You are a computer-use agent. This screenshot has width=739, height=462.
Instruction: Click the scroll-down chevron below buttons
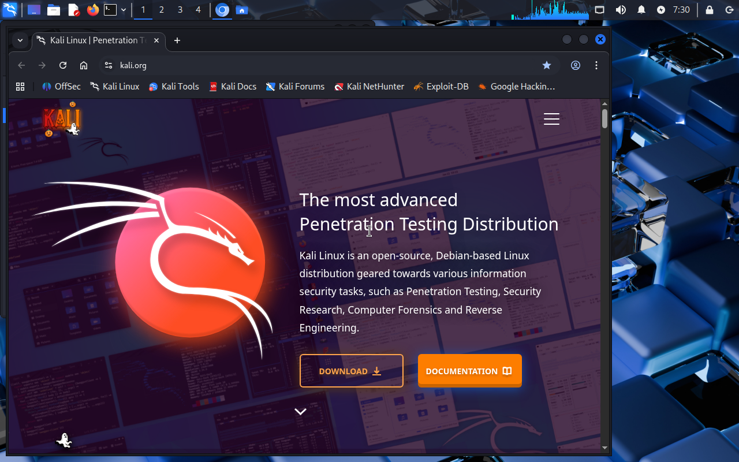tap(300, 412)
